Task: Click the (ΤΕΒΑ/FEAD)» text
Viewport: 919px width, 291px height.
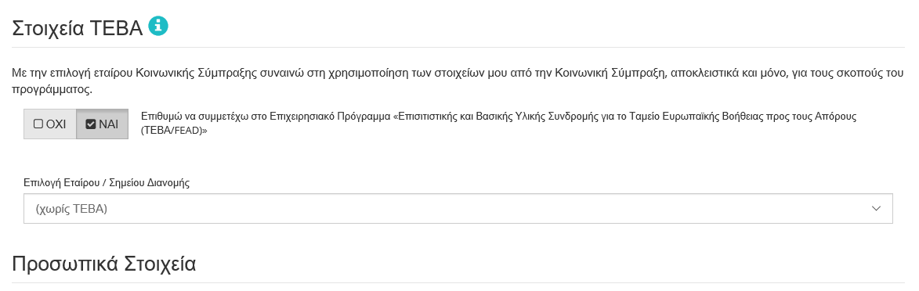Action: coord(175,130)
